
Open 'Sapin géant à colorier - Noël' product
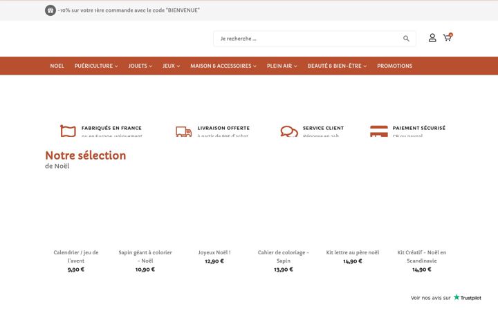pyautogui.click(x=145, y=256)
